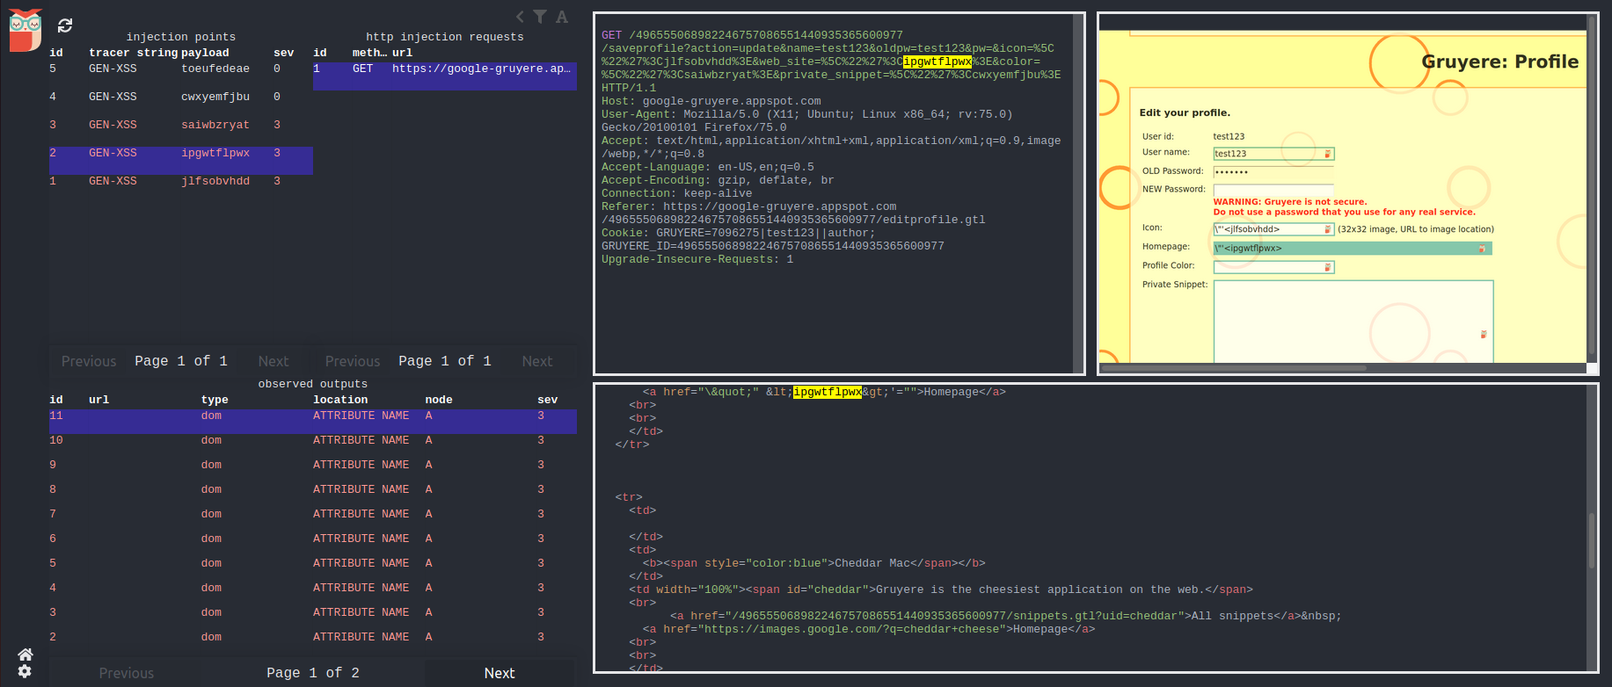Click Next under injection points table
The image size is (1612, 687).
click(x=274, y=361)
